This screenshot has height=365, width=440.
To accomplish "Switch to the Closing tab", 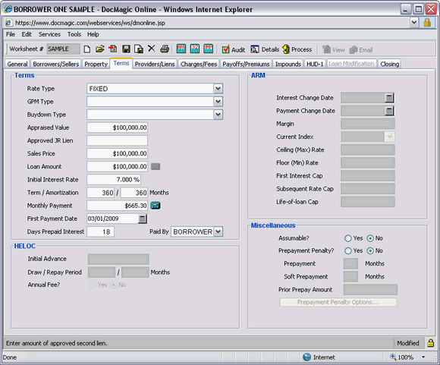I will 389,64.
